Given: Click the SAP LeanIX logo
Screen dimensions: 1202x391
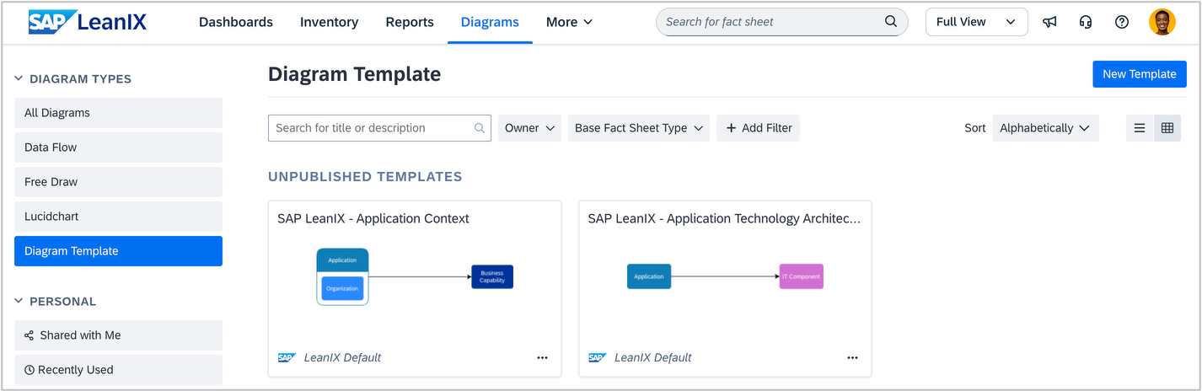Looking at the screenshot, I should 88,22.
